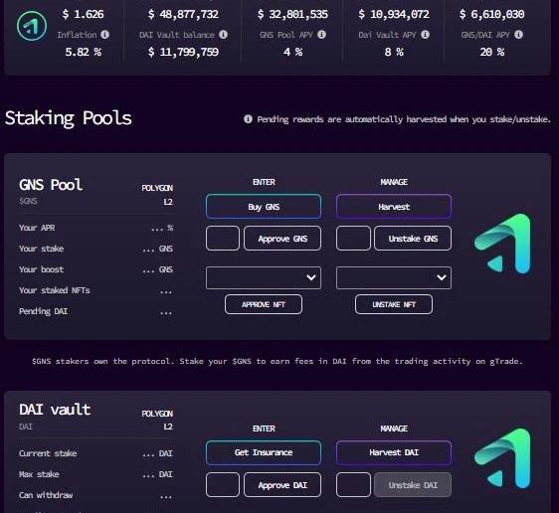Click the Harvest button in GNS Pool
The width and height of the screenshot is (559, 513).
[x=394, y=206]
